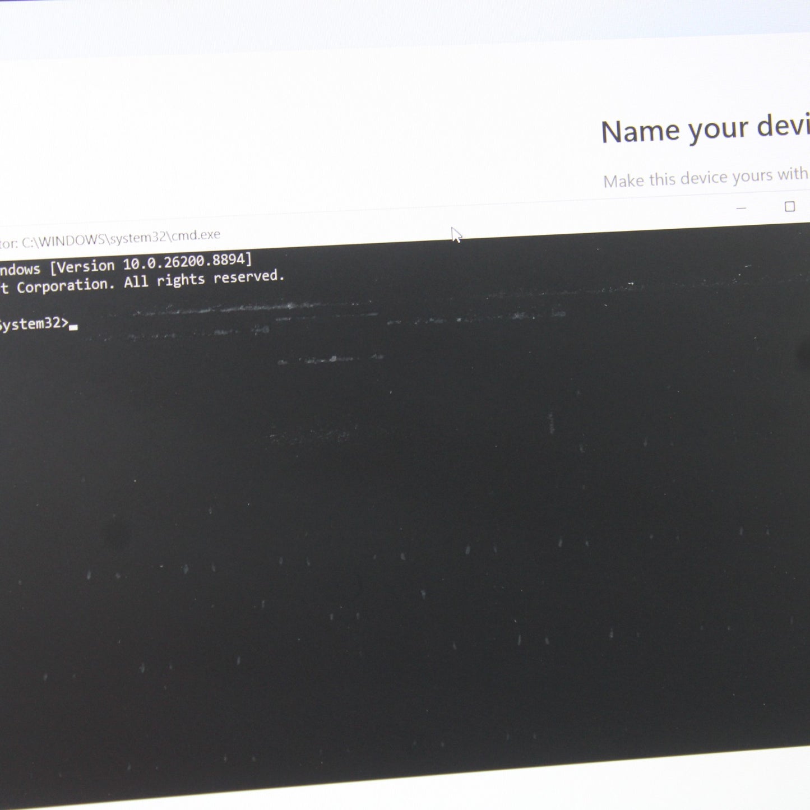
Task: Minimize the cmd.exe command prompt window
Action: pos(741,209)
